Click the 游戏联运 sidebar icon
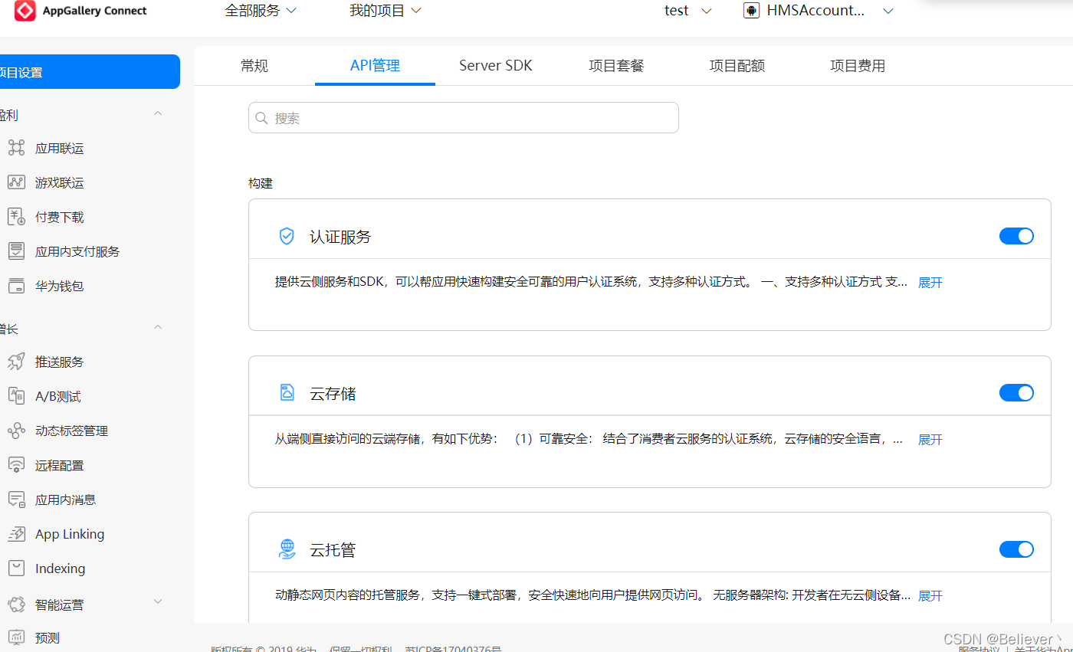Screen dimensions: 1073x652 [x=16, y=182]
